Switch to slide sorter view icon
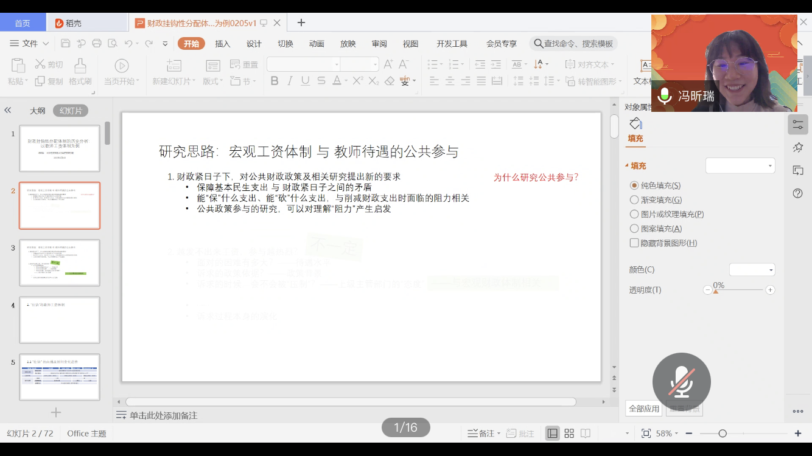 pos(569,434)
